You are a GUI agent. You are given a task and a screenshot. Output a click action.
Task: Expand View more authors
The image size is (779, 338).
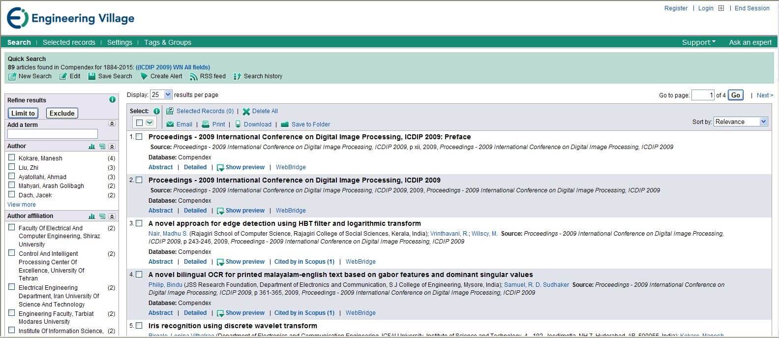tap(21, 205)
